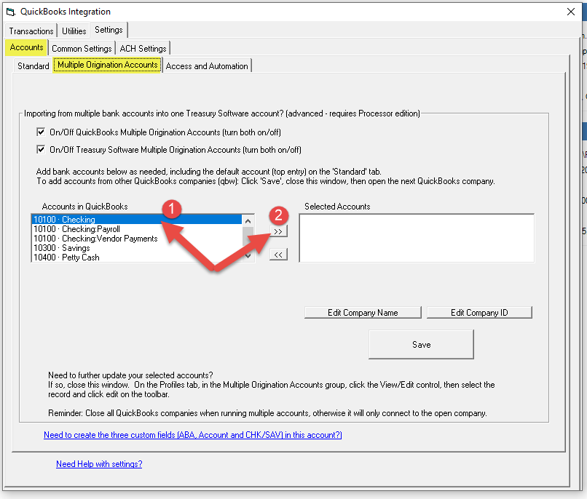Toggle QuickBooks Multiple Origination Accounts checkbox
Image resolution: width=587 pixels, height=499 pixels.
tap(41, 132)
